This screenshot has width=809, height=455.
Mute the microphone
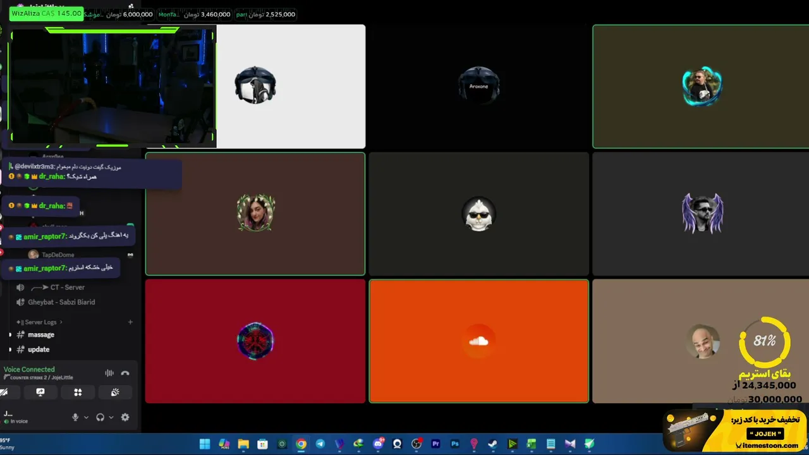pyautogui.click(x=75, y=417)
